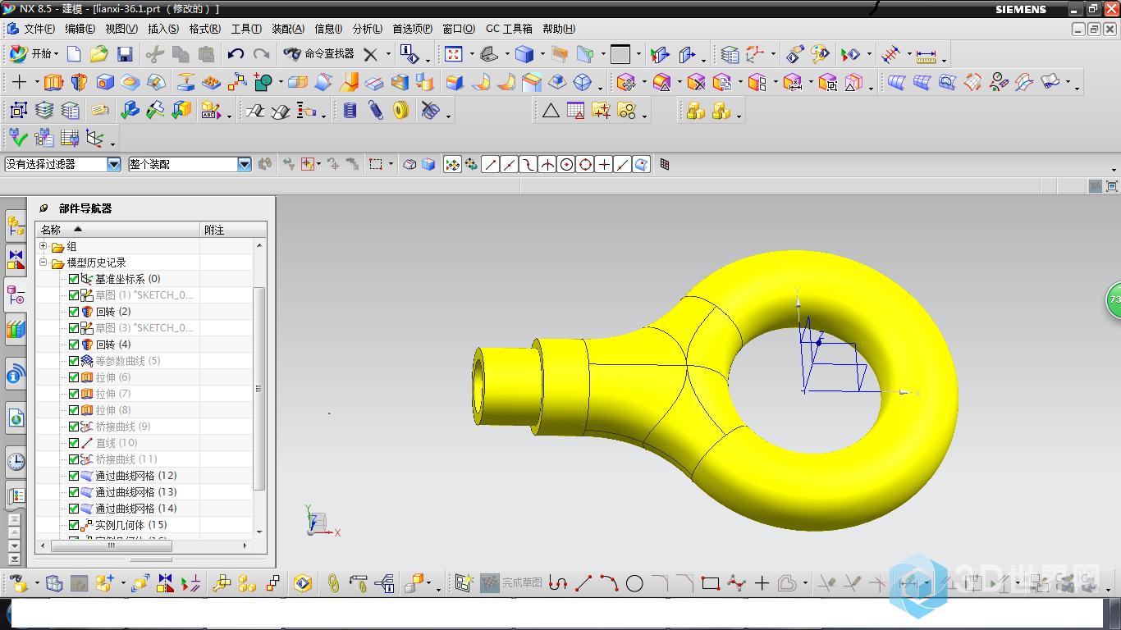1121x630 pixels.
Task: Open the 首选项(P) menu
Action: click(412, 29)
